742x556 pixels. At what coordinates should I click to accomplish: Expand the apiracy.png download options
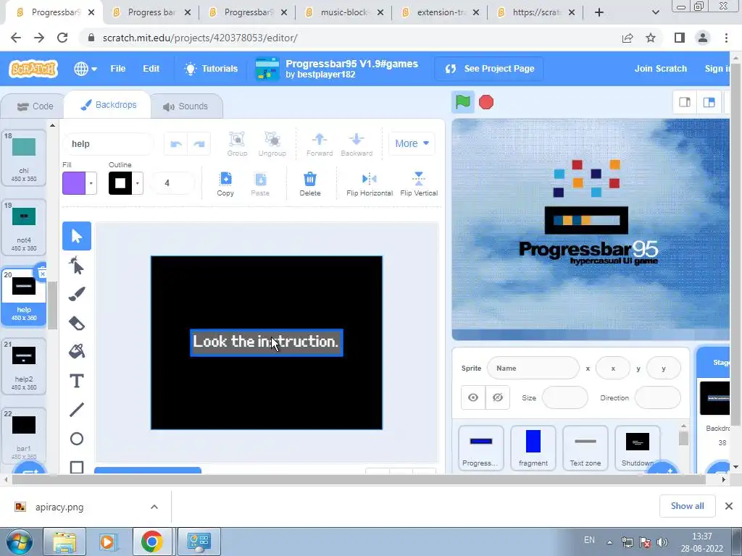tap(154, 507)
